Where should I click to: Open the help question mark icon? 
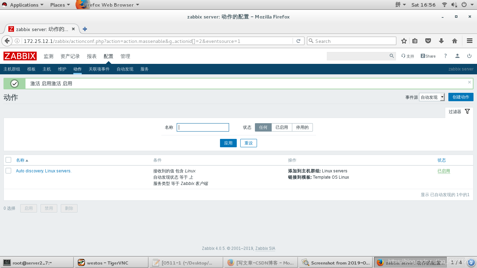pyautogui.click(x=445, y=56)
